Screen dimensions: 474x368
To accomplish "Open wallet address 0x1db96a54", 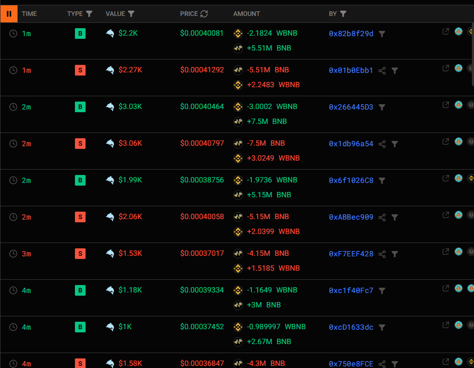I will 351,144.
